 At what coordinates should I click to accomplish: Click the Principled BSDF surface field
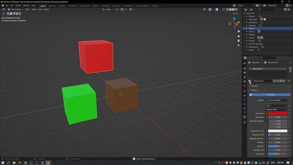276,100
